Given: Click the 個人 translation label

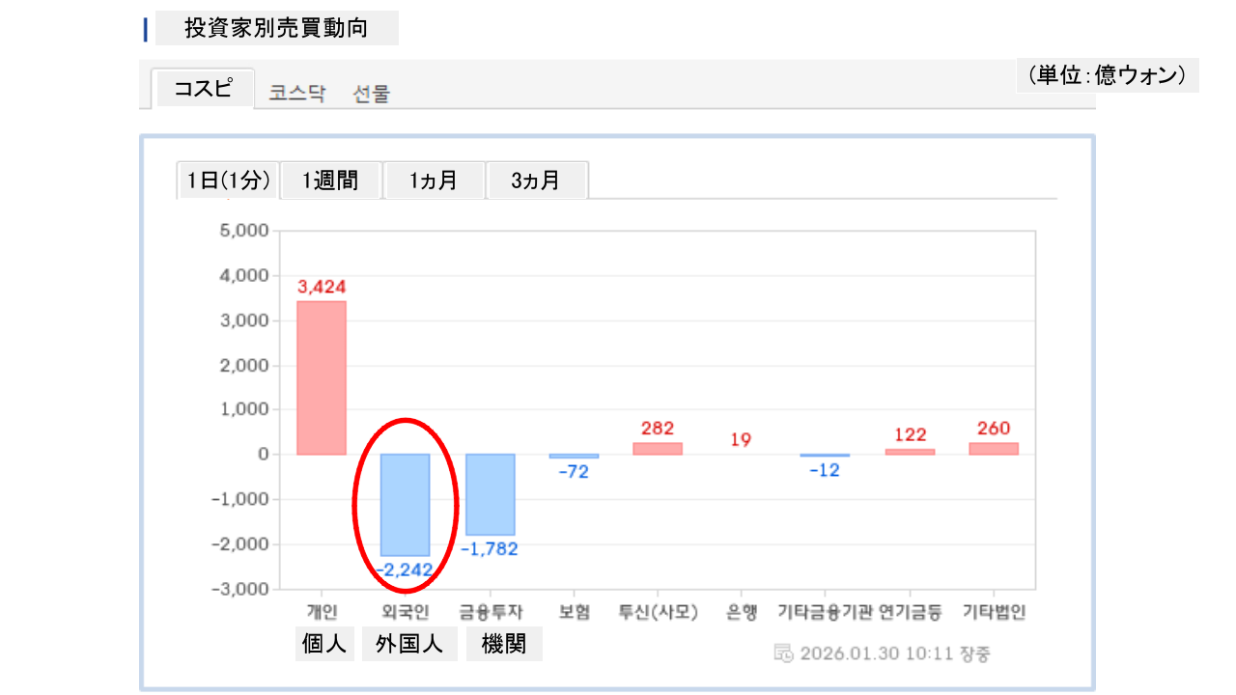Looking at the screenshot, I should coord(323,645).
